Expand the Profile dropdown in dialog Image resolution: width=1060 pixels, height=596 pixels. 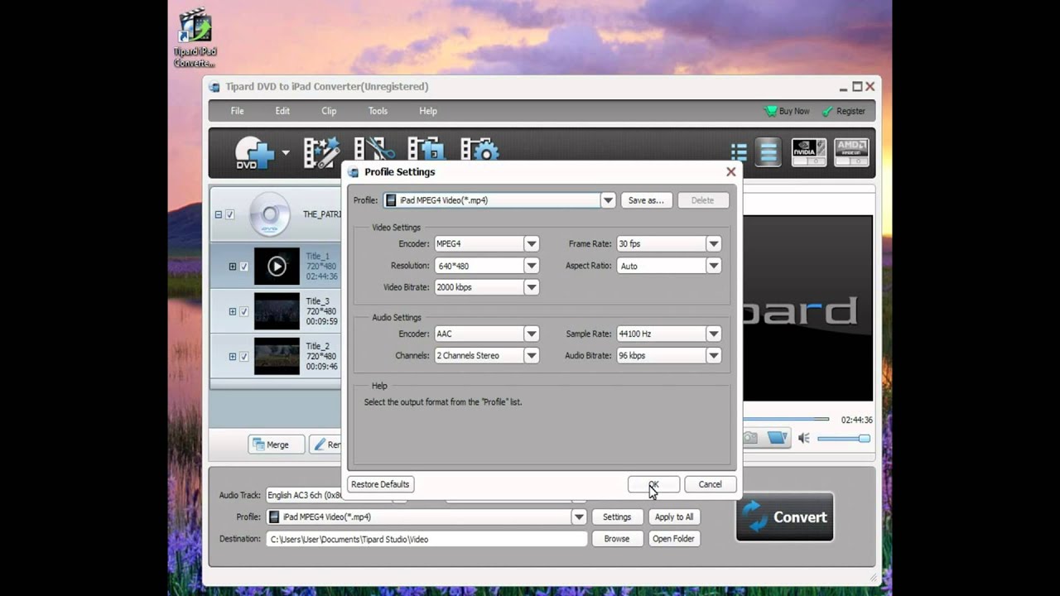point(608,200)
